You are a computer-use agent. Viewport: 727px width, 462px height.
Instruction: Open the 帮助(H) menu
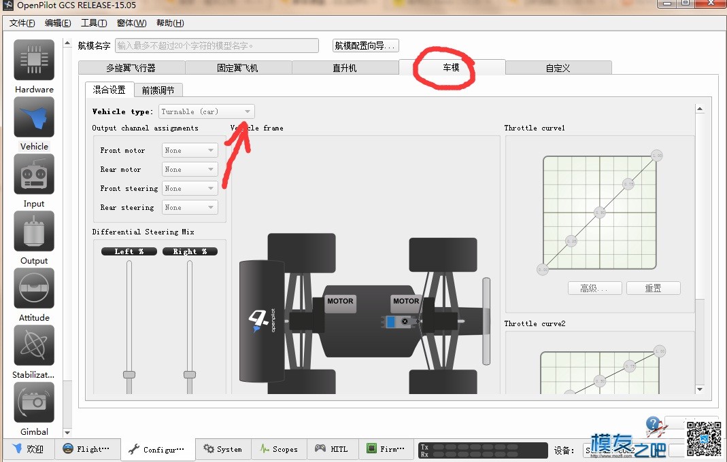pyautogui.click(x=170, y=23)
